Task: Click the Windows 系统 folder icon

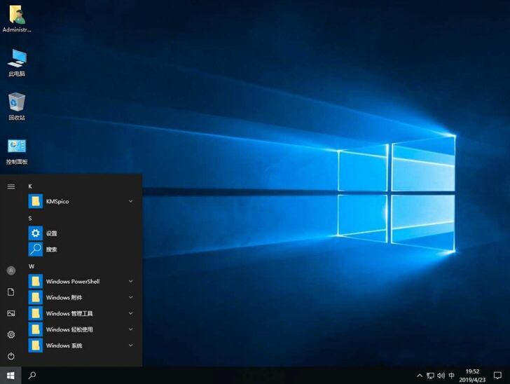Action: pyautogui.click(x=36, y=345)
